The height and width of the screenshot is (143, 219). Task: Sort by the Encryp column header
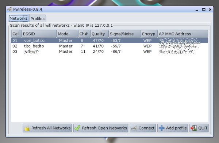[x=149, y=34]
